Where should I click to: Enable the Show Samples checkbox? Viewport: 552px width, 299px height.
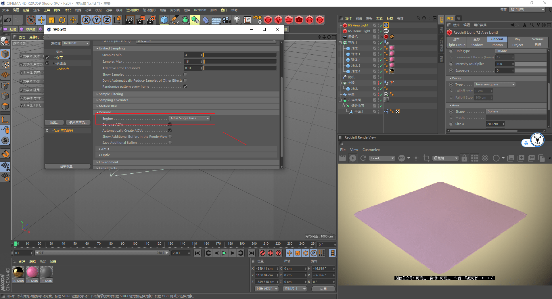pyautogui.click(x=185, y=74)
